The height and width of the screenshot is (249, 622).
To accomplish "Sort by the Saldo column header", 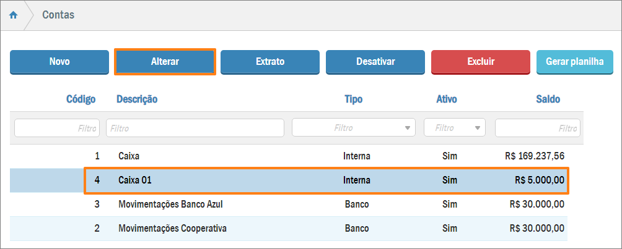I will (548, 99).
